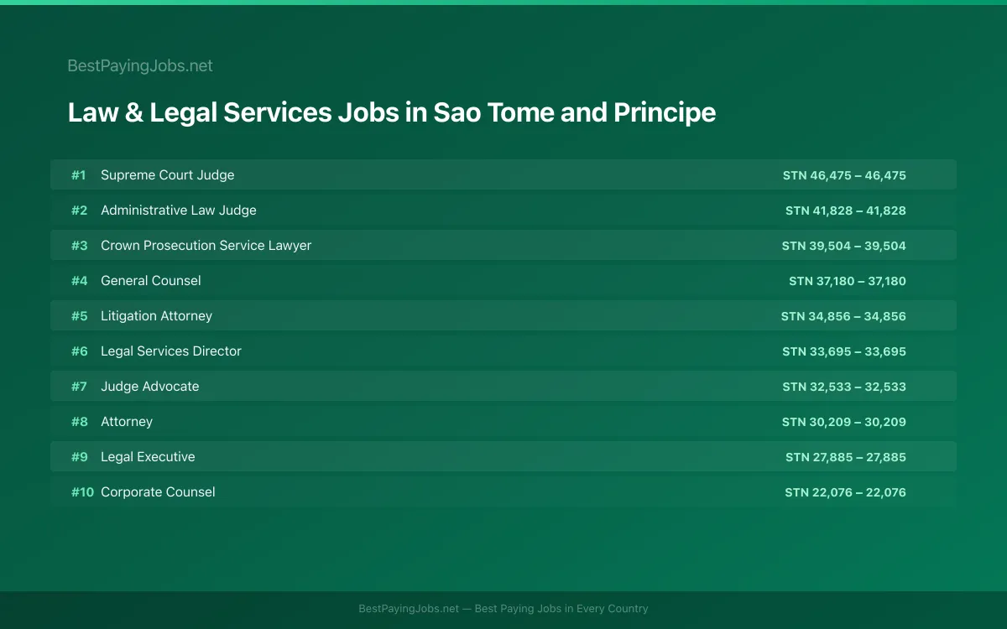The width and height of the screenshot is (1007, 629).
Task: Click the #7 rank number
Action: pyautogui.click(x=79, y=387)
